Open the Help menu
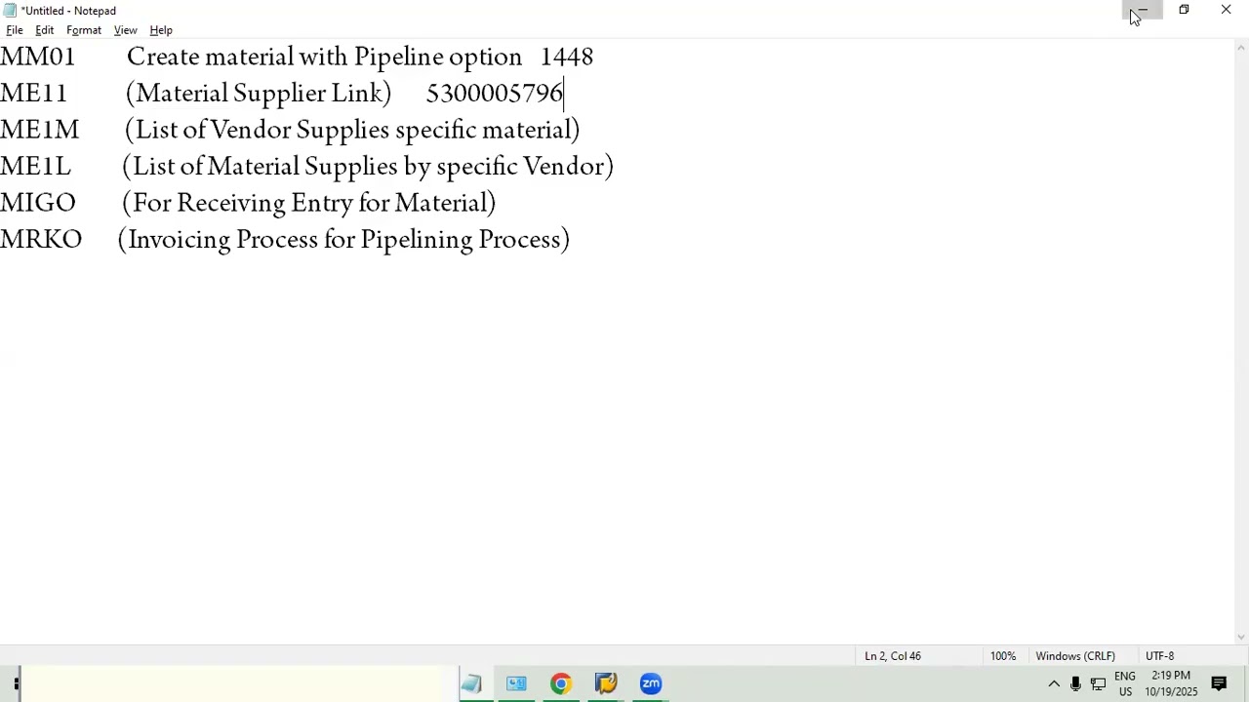Screen dimensions: 1249x702 [161, 30]
